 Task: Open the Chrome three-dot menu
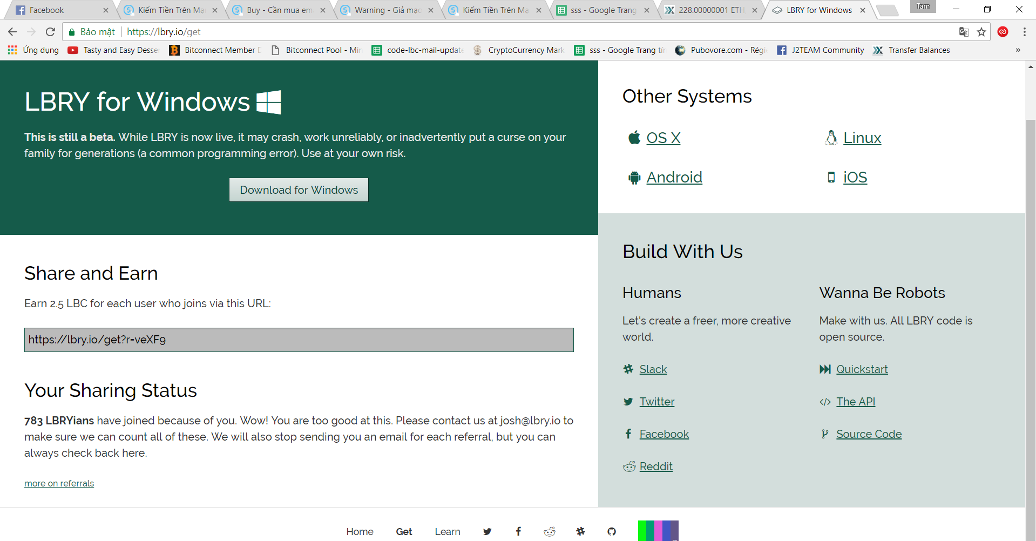point(1024,32)
